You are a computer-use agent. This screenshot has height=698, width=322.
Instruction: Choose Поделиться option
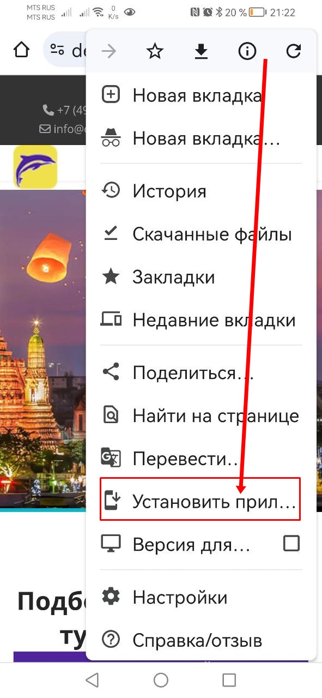(x=202, y=373)
